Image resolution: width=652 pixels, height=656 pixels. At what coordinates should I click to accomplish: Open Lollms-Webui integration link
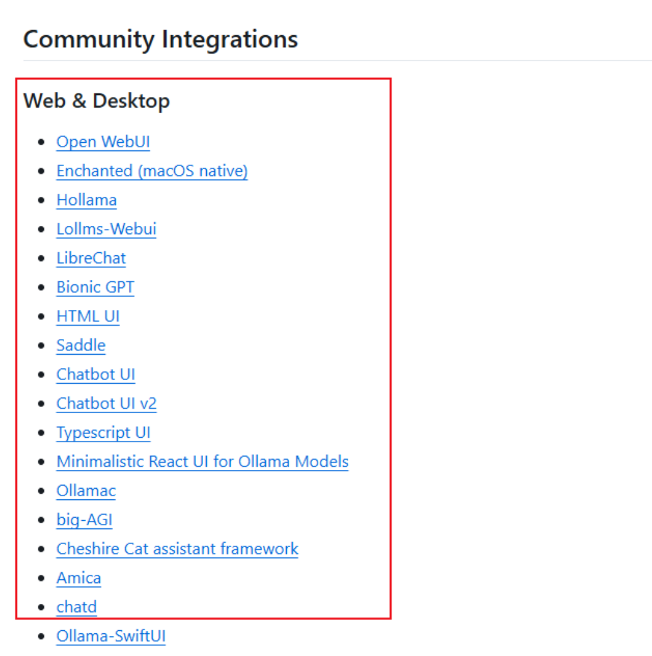(106, 229)
